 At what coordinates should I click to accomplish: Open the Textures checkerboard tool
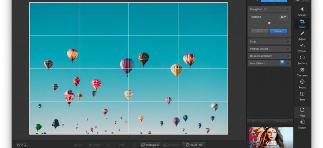click(302, 71)
